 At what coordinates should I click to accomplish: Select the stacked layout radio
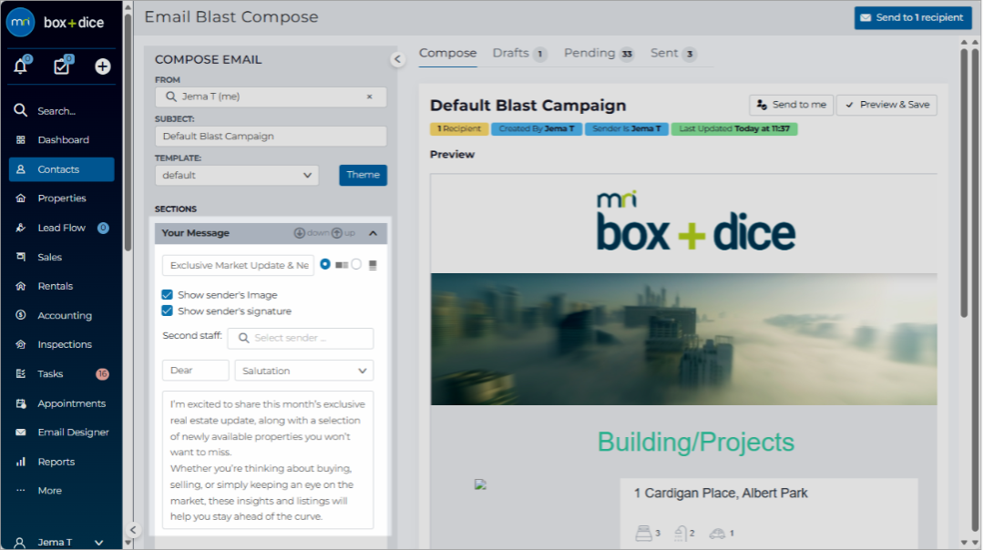(356, 264)
